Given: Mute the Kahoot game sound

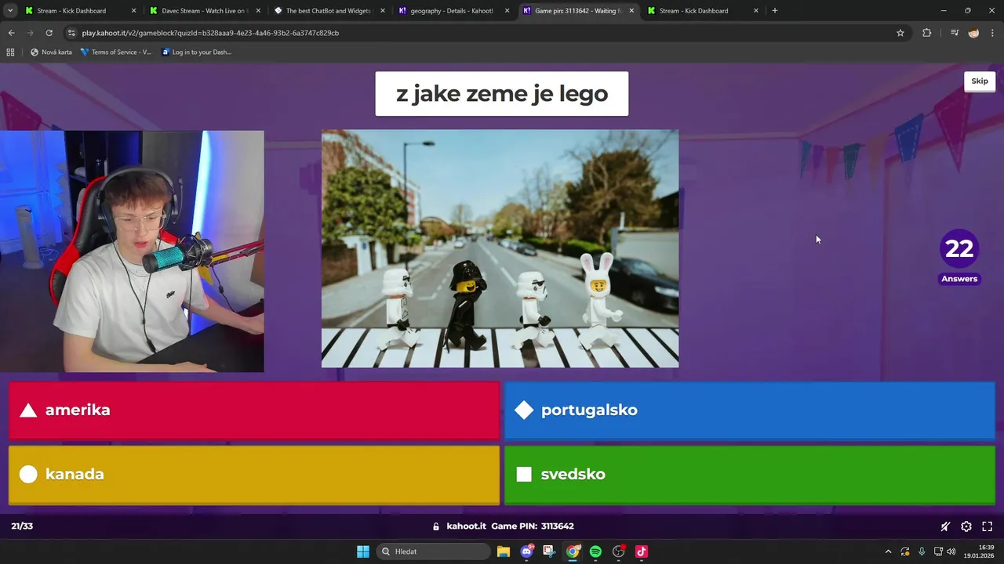Looking at the screenshot, I should click(x=945, y=526).
